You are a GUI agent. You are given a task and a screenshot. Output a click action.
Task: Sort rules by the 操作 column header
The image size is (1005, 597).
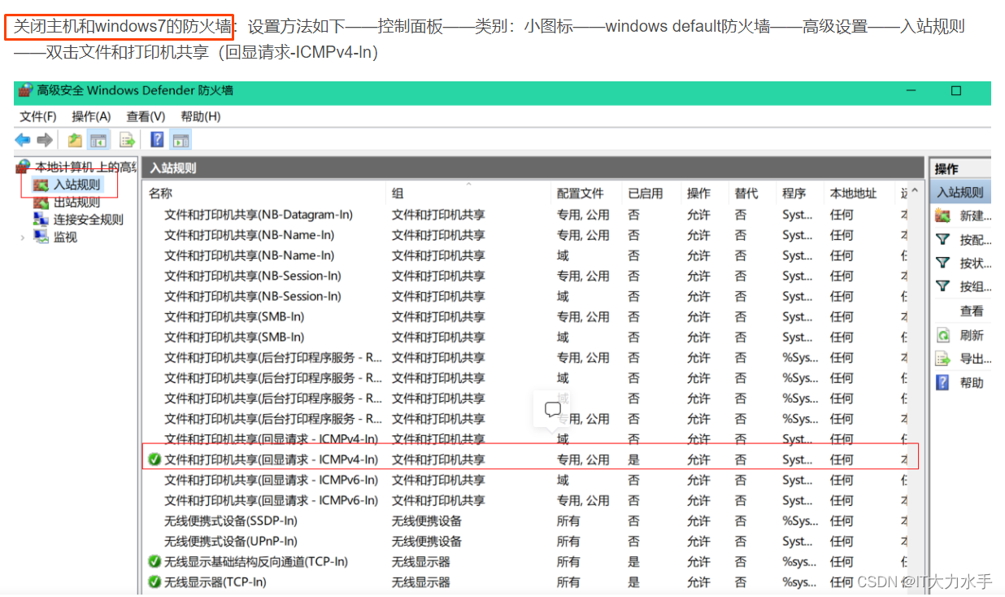coord(698,193)
